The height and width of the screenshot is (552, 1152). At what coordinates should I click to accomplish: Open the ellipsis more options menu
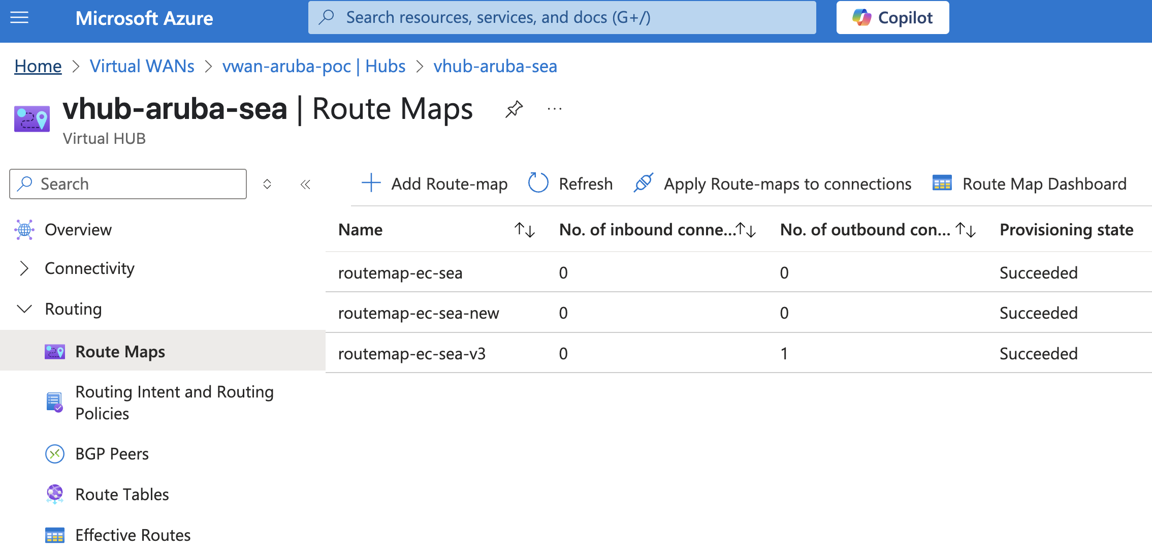[554, 109]
